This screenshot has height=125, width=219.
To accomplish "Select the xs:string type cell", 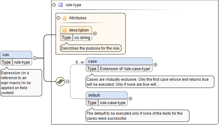I will click(83, 38).
